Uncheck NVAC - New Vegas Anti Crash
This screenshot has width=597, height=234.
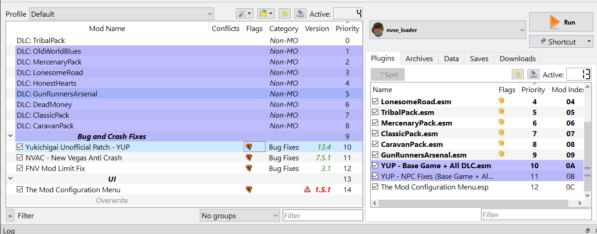19,158
